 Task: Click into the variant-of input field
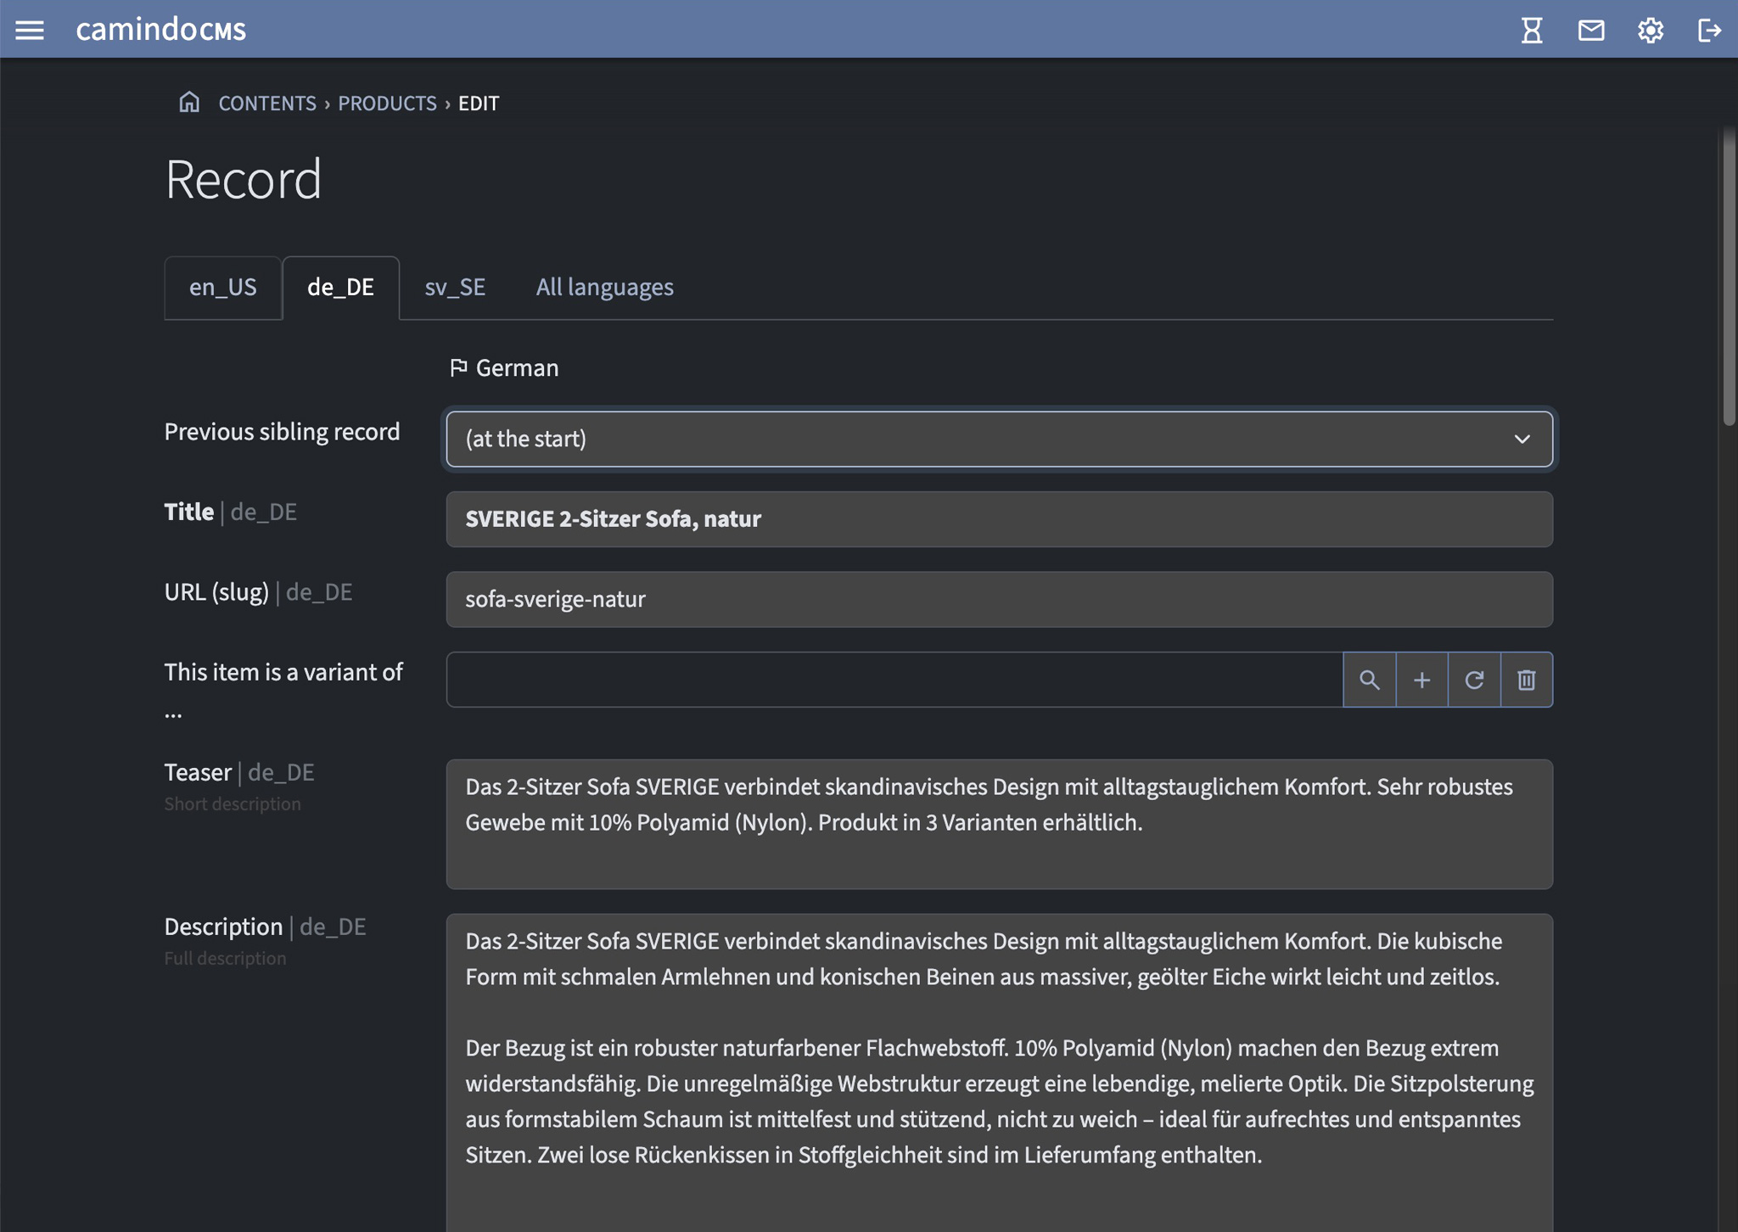[x=894, y=680]
